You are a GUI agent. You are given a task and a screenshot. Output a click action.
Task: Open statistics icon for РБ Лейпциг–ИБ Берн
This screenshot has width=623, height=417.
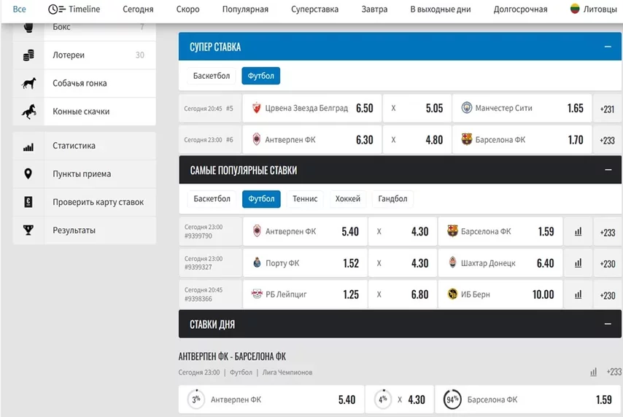pos(578,295)
